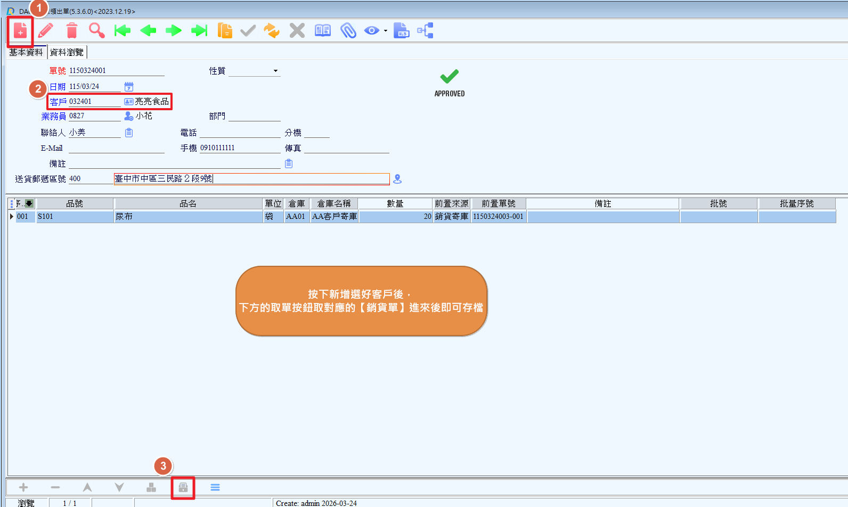Click the red trash delete icon
Image resolution: width=848 pixels, height=507 pixels.
[71, 31]
